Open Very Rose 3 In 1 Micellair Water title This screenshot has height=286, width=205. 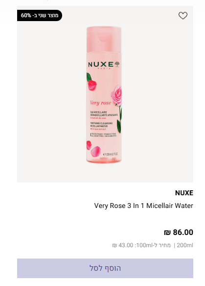coord(143,206)
